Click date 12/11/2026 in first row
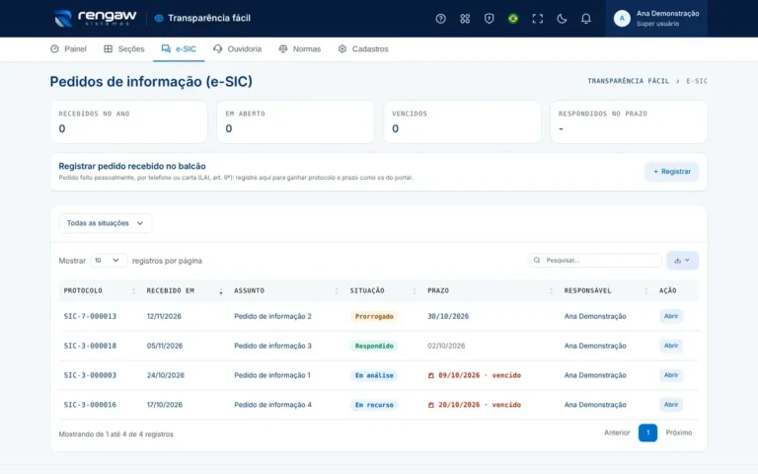Image resolution: width=758 pixels, height=474 pixels. (164, 316)
